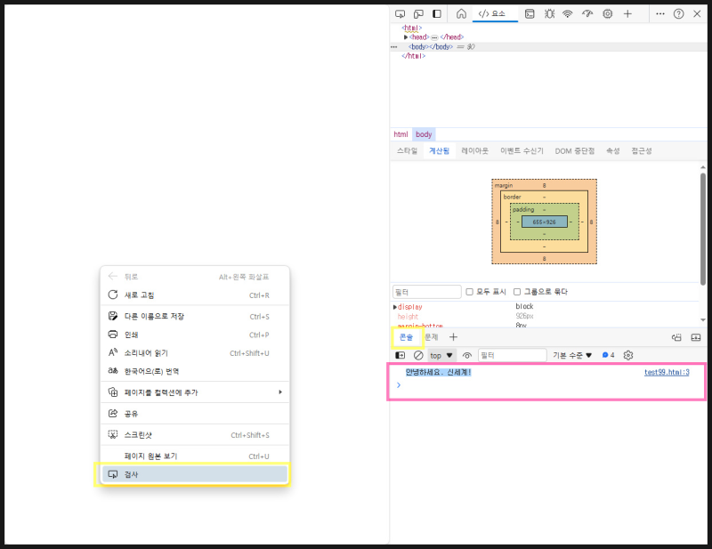The image size is (712, 549).
Task: Collapse the quick view drawer icon
Action: [696, 337]
